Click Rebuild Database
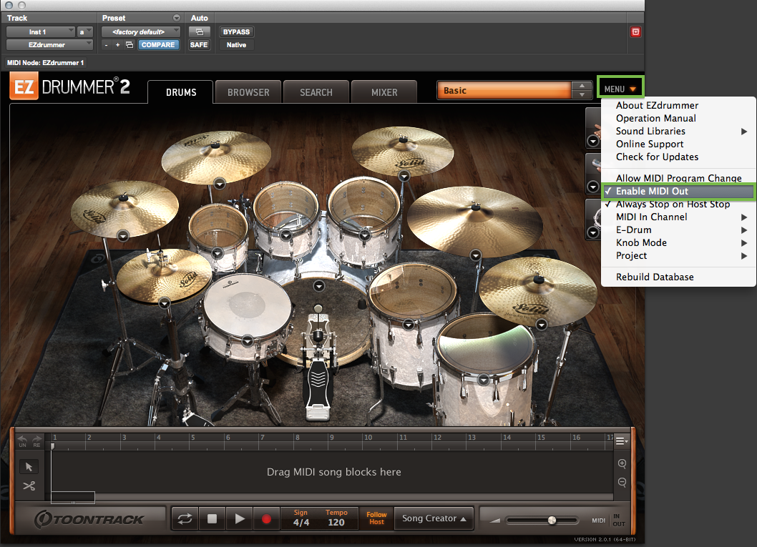 657,277
